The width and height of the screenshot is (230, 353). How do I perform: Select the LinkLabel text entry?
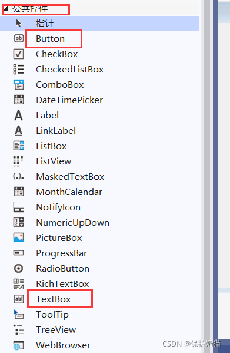(x=56, y=131)
